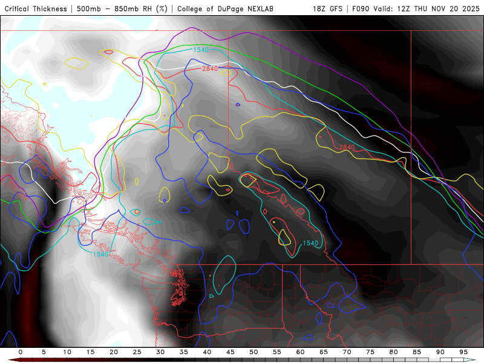484x363 pixels.
Task: Click the pale cyan high-end colorbar arrow
Action: [x=469, y=360]
